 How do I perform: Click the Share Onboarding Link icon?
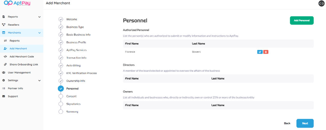[x=5, y=65]
